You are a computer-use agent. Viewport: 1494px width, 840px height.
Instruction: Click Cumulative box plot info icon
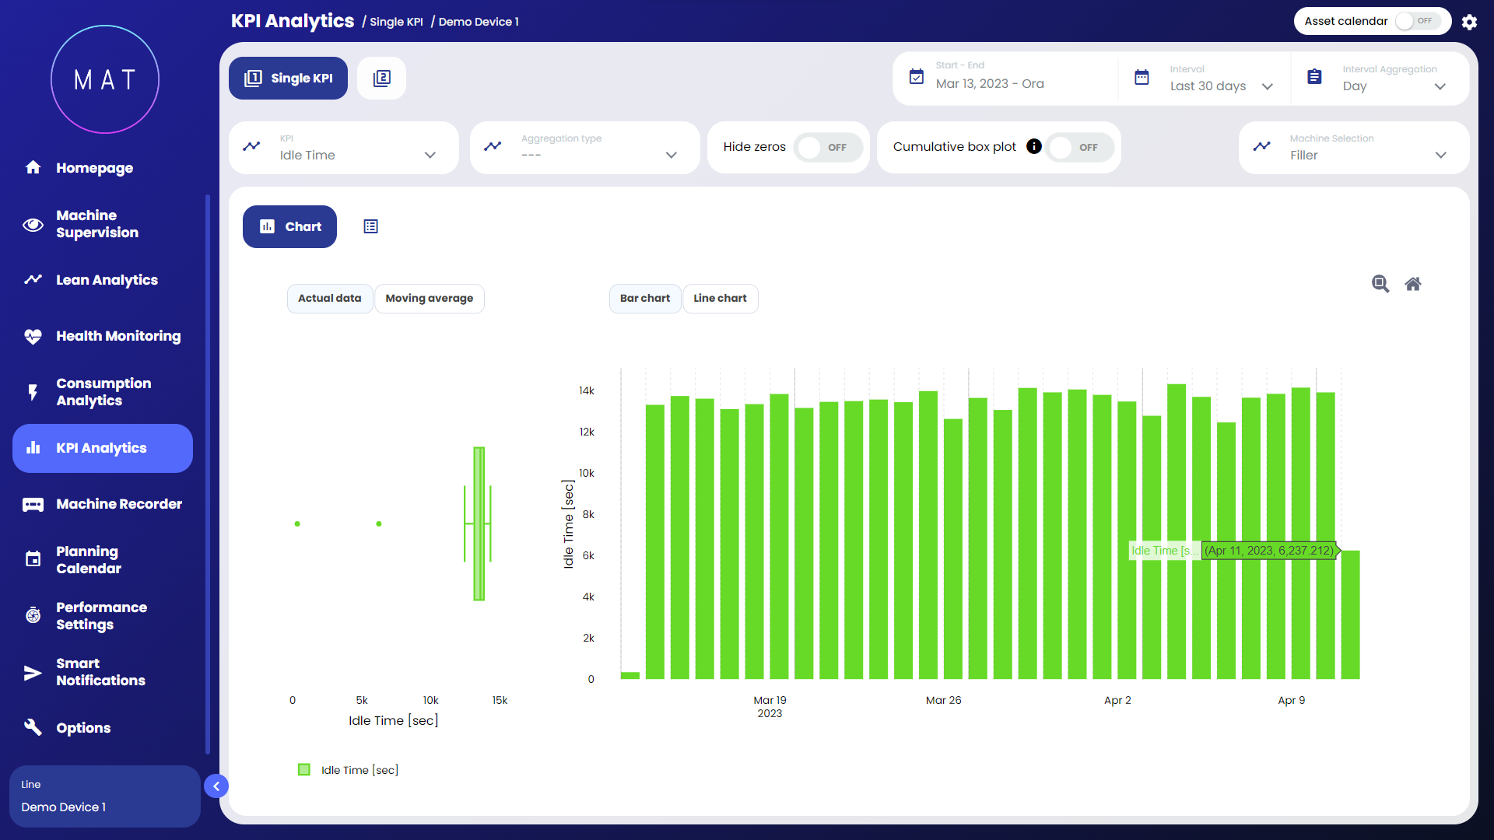coord(1033,146)
